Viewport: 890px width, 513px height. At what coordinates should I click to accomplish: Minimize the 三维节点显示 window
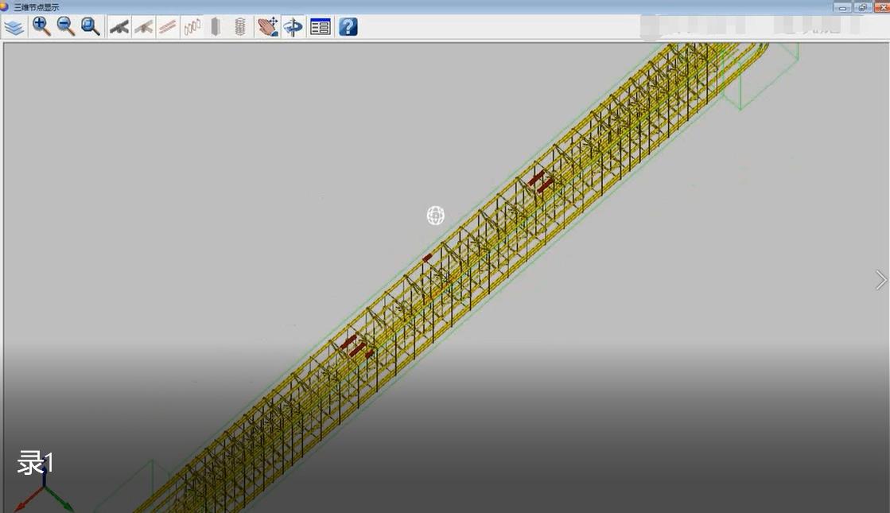point(843,7)
